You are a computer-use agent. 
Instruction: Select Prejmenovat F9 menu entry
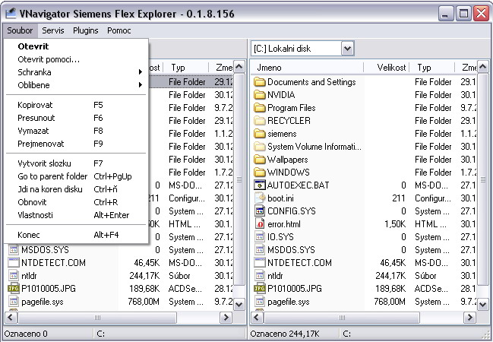pos(76,144)
